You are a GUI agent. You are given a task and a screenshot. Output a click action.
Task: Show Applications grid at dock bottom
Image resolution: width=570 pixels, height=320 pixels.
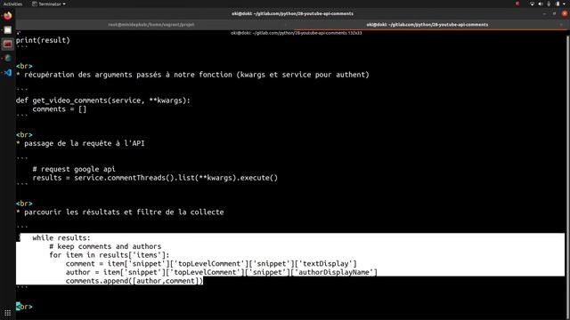pyautogui.click(x=8, y=313)
